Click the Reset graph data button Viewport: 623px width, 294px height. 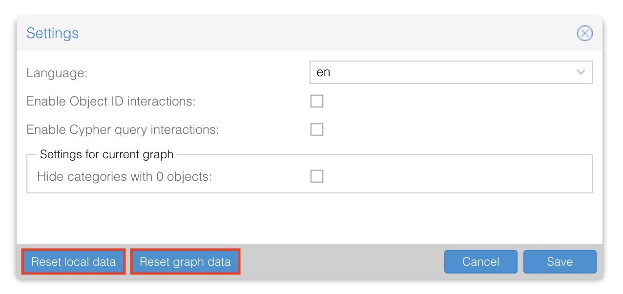(185, 262)
